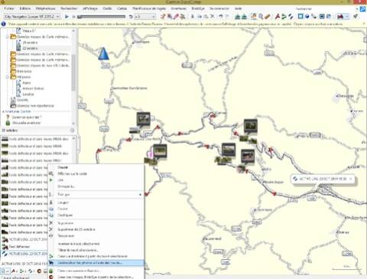The height and width of the screenshot is (279, 367).
Task: Choose the ruler measure tool in the toolbar
Action: click(x=268, y=17)
